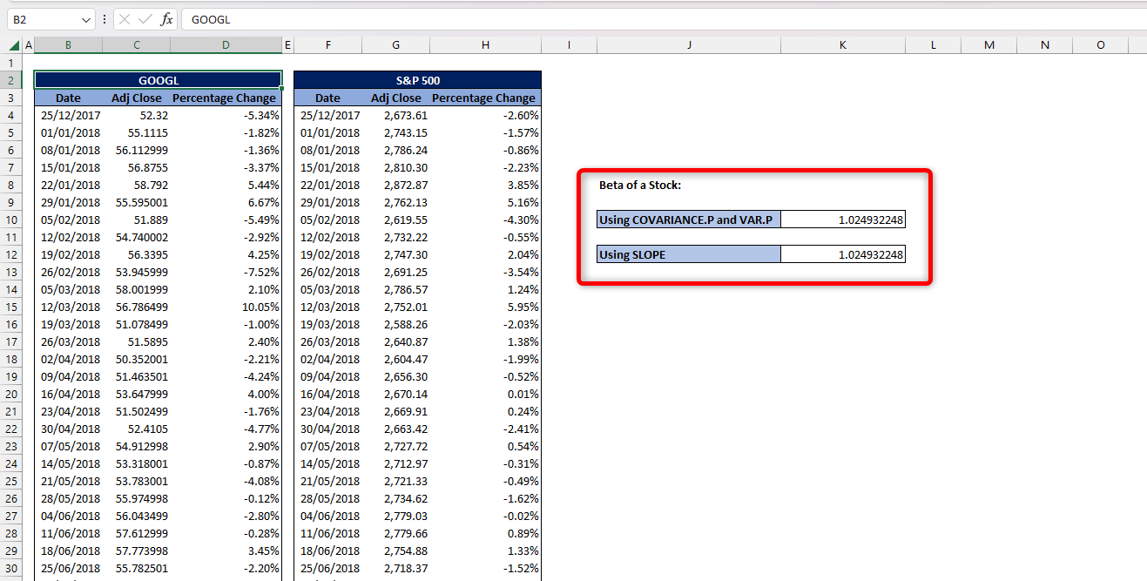This screenshot has height=581, width=1147.
Task: Click S&P 500 percentage change 0.01%
Action: pyautogui.click(x=485, y=394)
